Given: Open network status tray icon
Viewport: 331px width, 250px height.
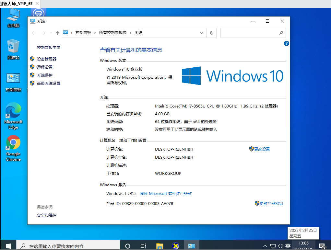Looking at the screenshot, I should (x=273, y=246).
